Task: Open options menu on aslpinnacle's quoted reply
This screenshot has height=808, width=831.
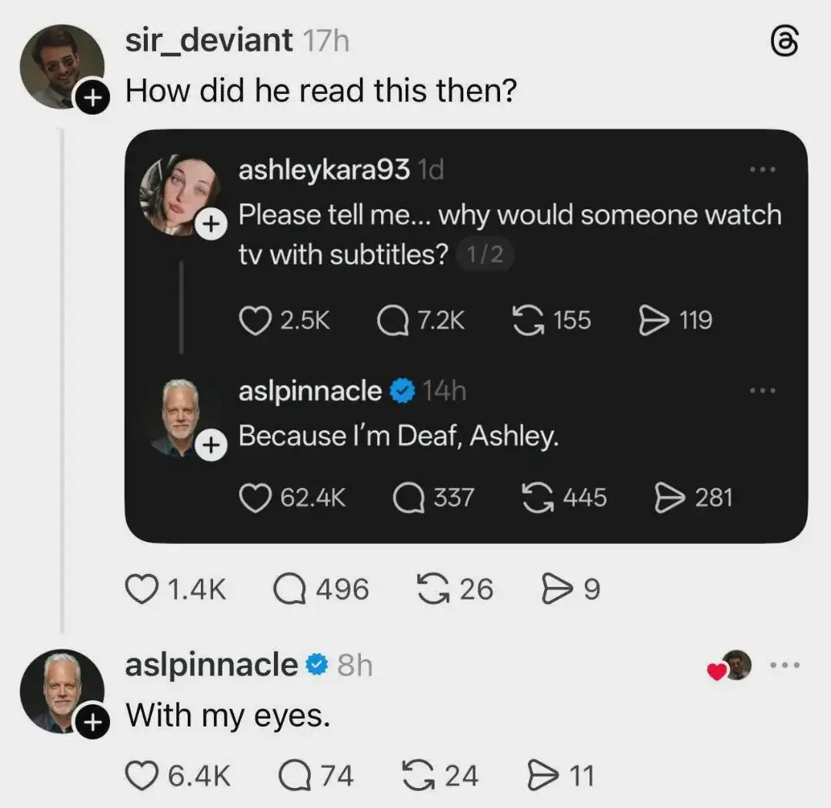Action: (763, 389)
